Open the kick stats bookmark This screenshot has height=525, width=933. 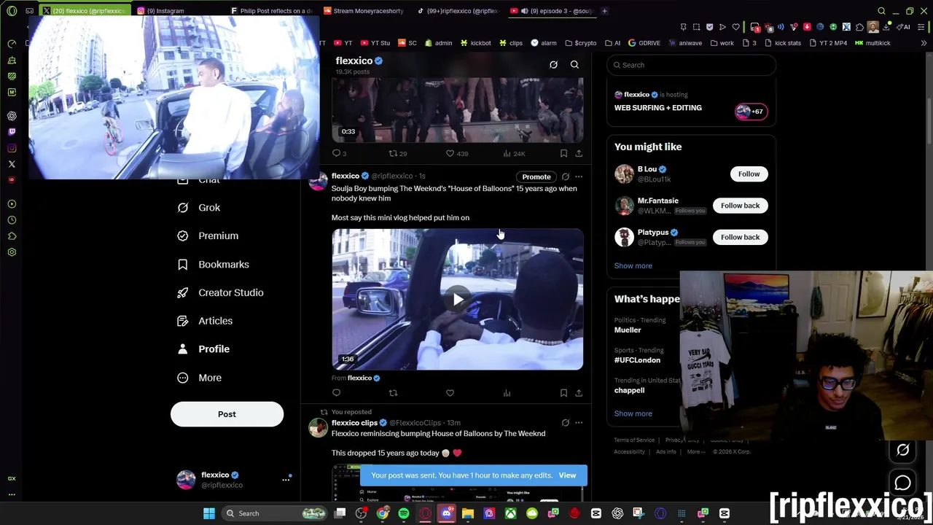782,43
